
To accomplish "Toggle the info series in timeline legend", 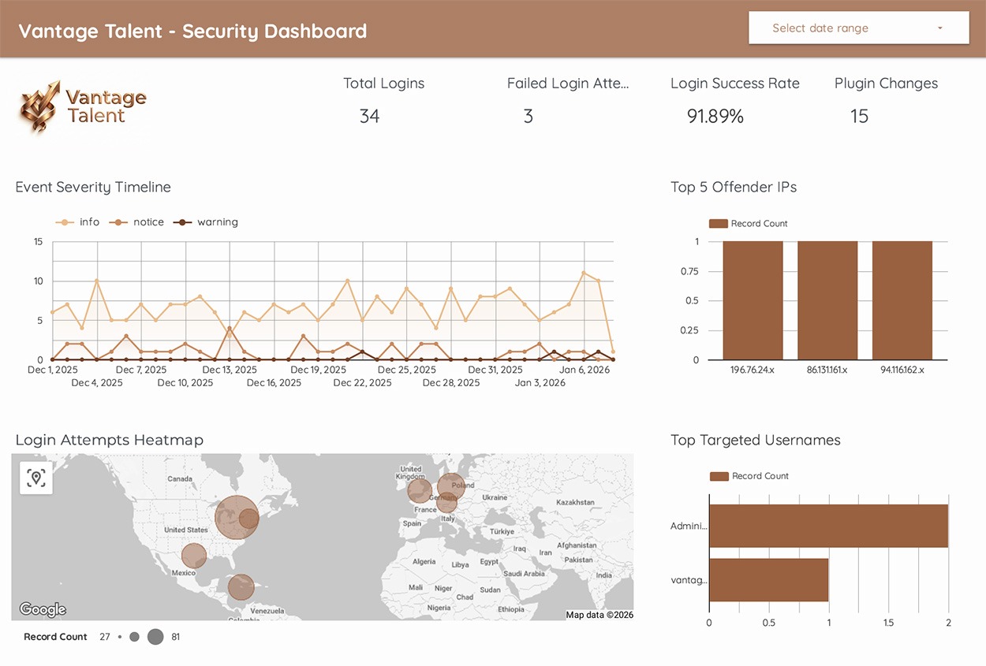I will [78, 222].
